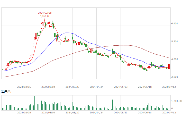Click the tallest volume bar in mid-February

click(35, 103)
